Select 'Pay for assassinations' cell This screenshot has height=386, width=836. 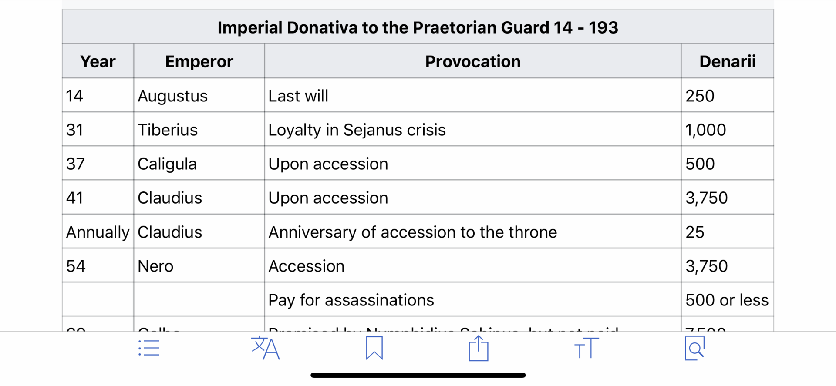pos(473,300)
